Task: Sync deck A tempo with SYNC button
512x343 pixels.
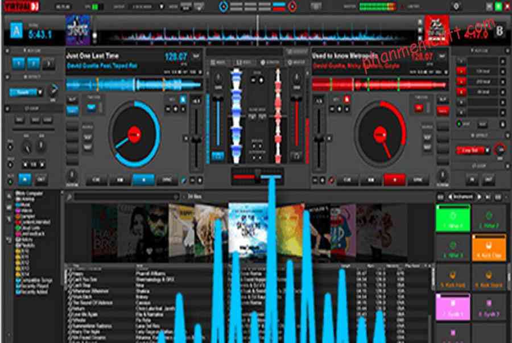Action: tap(167, 180)
